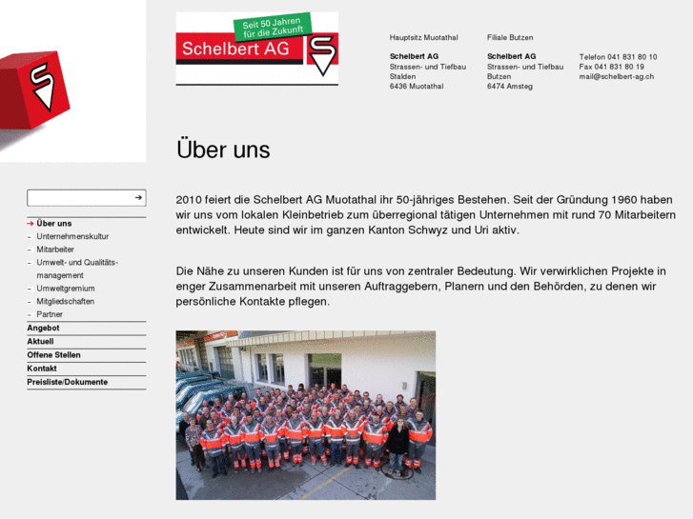The height and width of the screenshot is (519, 693).
Task: Open the Aktuell navigation item
Action: pos(40,342)
